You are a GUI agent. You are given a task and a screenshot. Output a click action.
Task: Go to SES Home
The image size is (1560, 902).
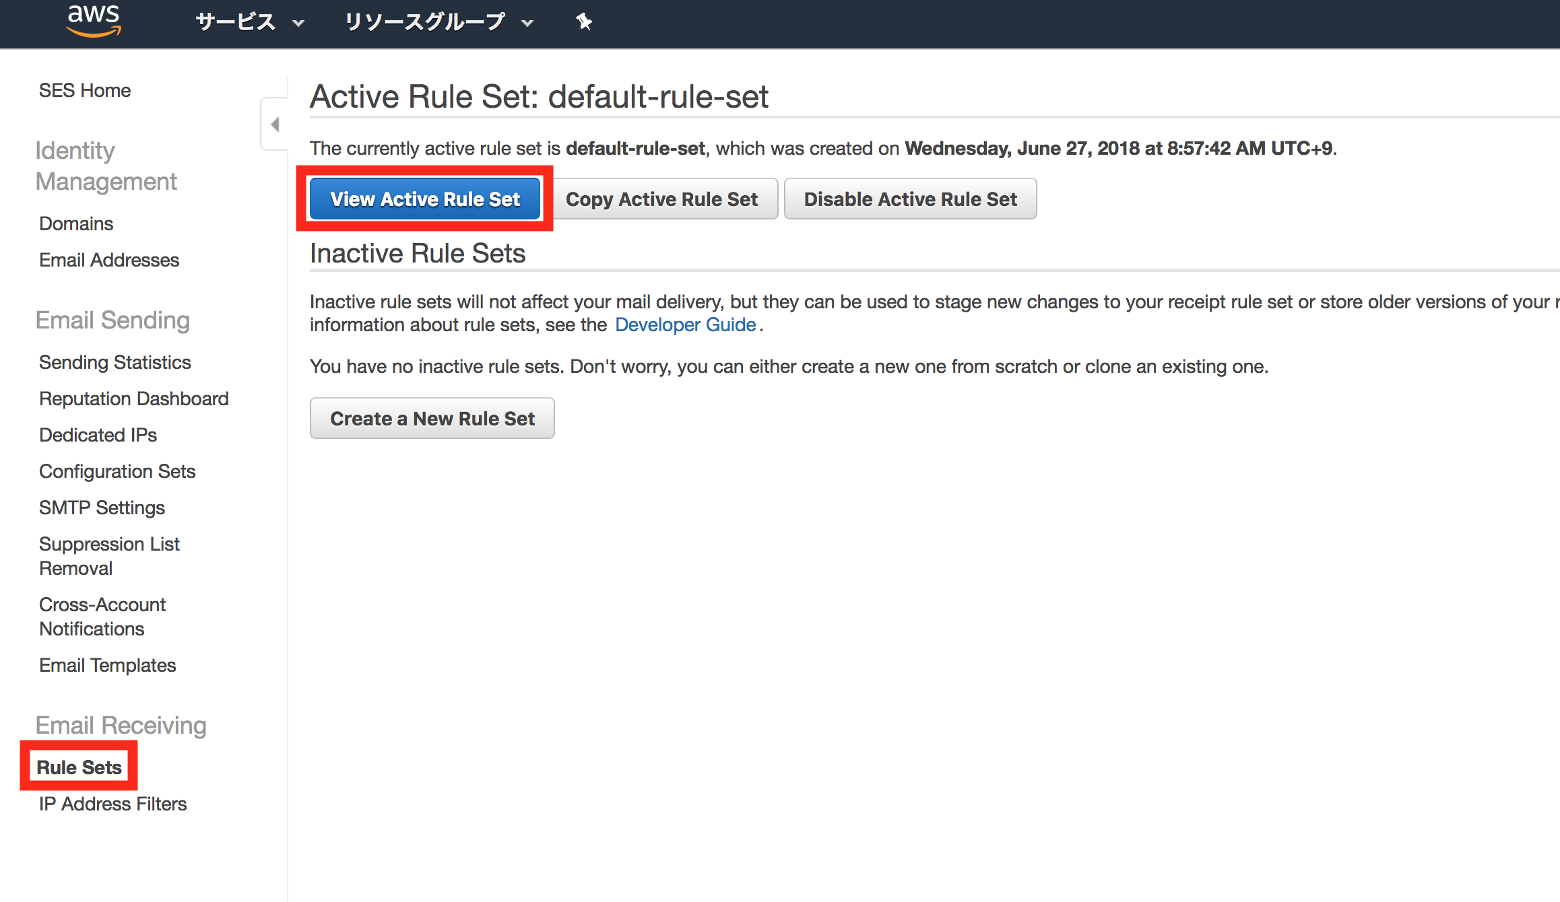point(85,90)
